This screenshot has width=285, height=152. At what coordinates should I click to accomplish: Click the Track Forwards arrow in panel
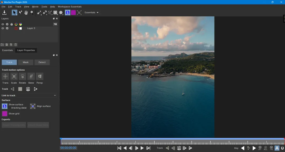coord(36,89)
